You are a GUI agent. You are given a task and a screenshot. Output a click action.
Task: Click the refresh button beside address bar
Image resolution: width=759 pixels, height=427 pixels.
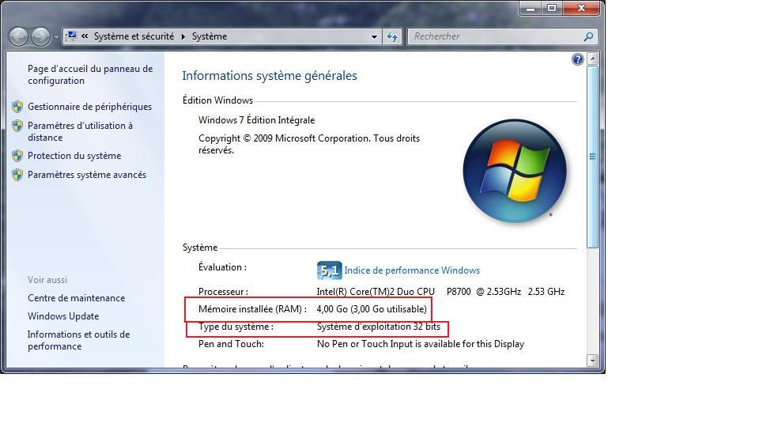393,36
